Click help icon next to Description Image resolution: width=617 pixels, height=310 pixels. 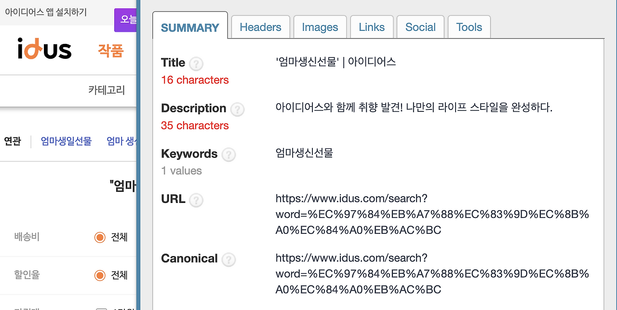[237, 109]
